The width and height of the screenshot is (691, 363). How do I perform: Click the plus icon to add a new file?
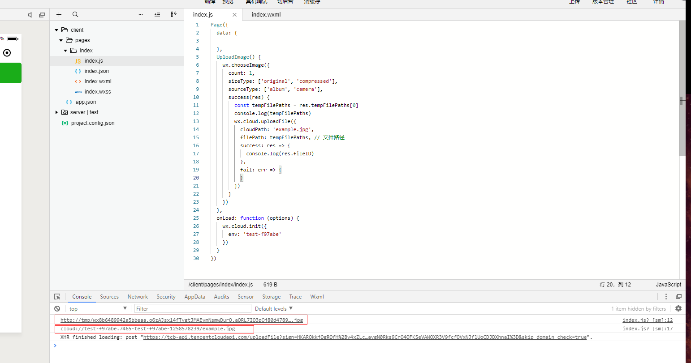pyautogui.click(x=59, y=14)
